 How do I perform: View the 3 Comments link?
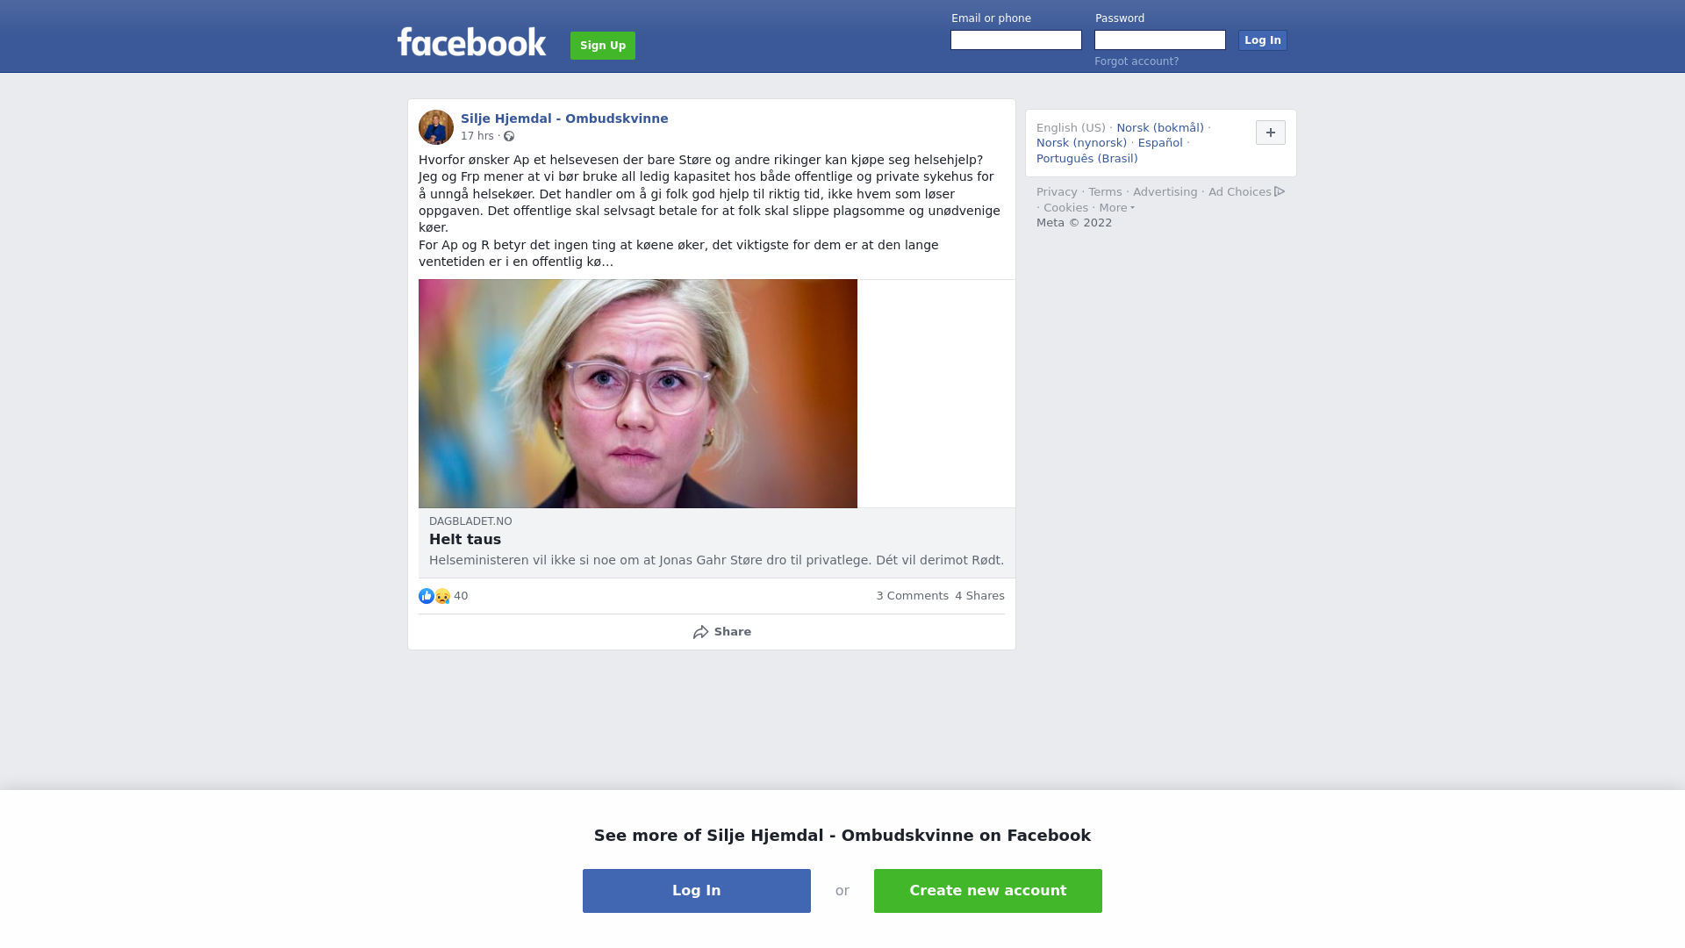pos(913,596)
